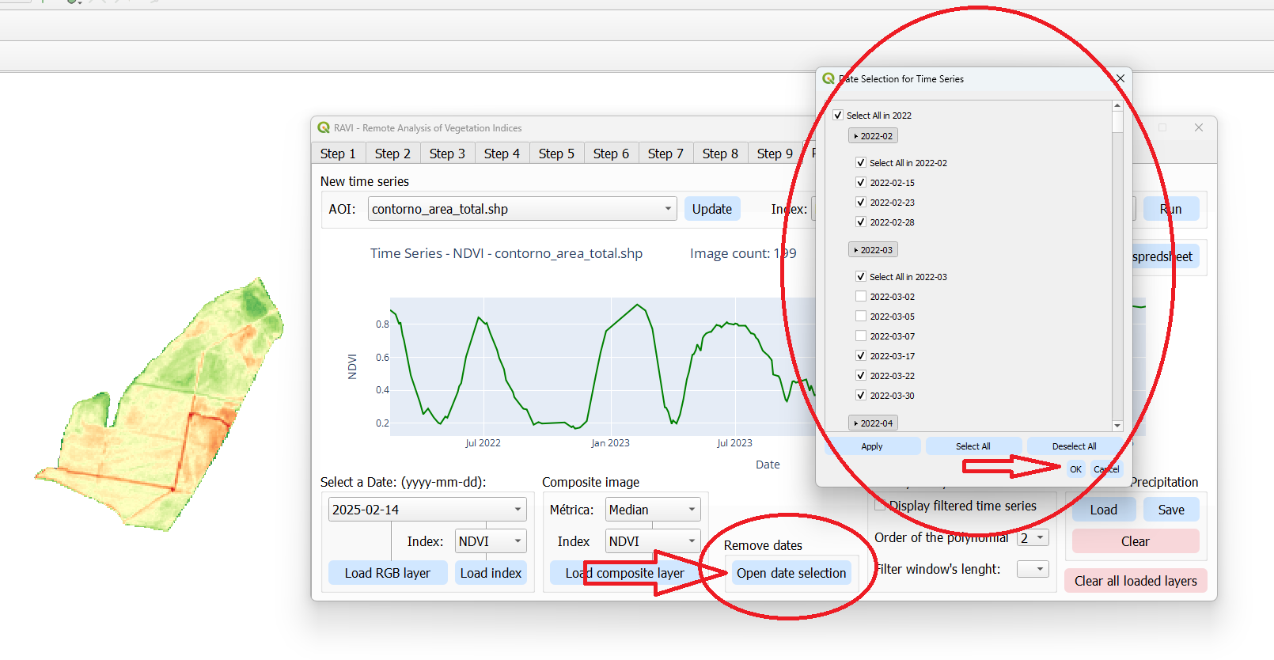Image resolution: width=1274 pixels, height=660 pixels.
Task: Open the Composite image Index NDVI dropdown
Action: click(653, 541)
